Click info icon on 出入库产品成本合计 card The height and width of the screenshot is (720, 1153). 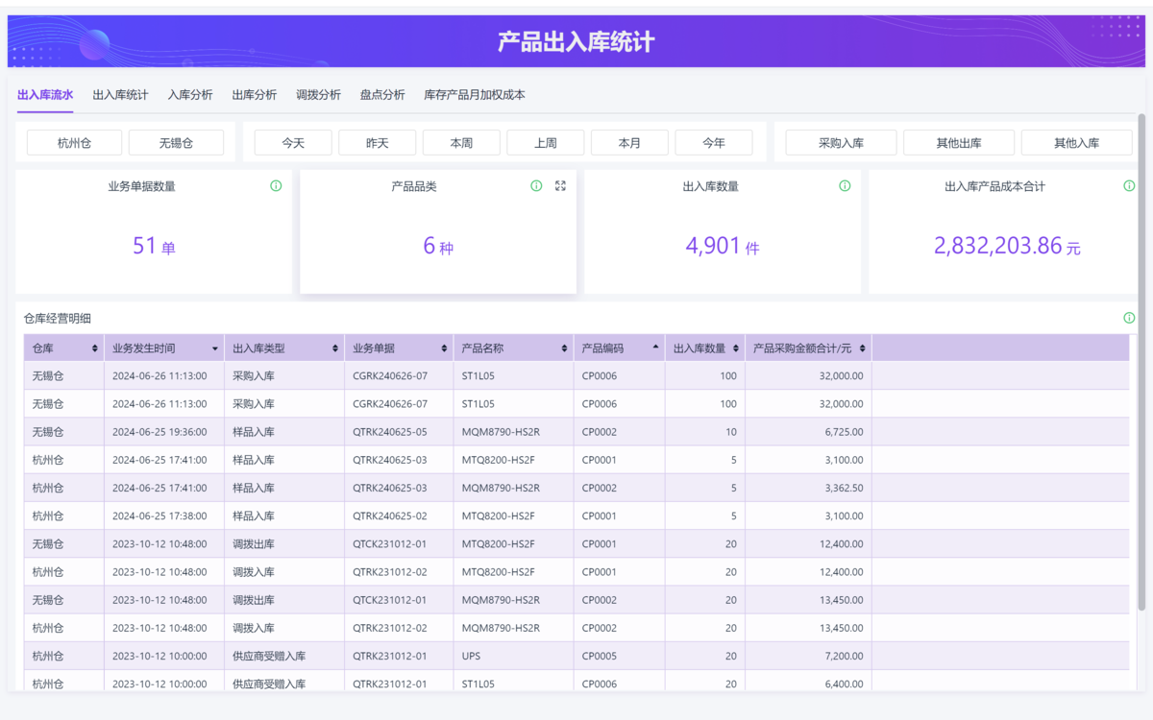(x=1129, y=186)
